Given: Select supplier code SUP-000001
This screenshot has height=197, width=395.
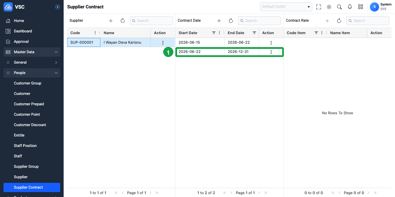Looking at the screenshot, I should 84,42.
